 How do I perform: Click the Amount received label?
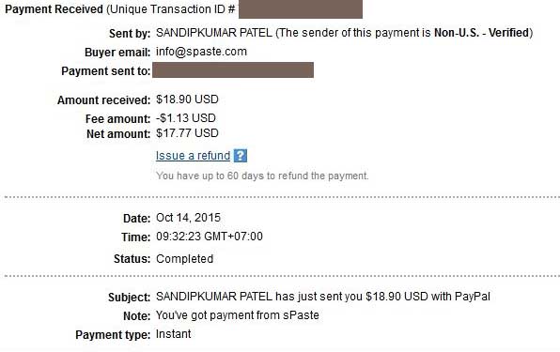[104, 100]
